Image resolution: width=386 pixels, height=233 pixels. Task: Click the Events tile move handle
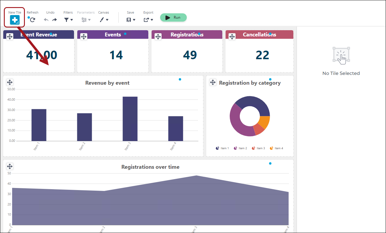point(84,36)
